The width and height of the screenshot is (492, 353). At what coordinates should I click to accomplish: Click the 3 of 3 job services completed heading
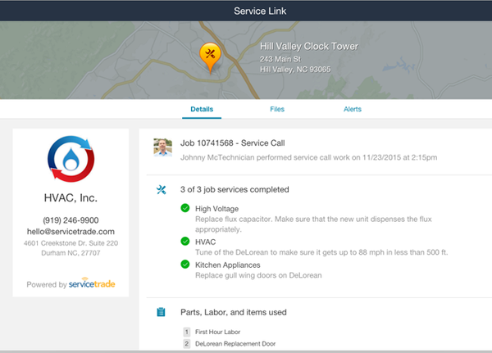[235, 189]
